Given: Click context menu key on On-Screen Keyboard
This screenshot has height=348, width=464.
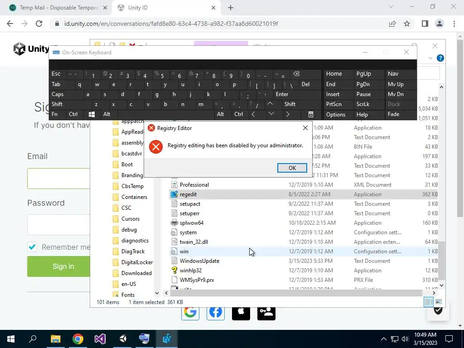Looking at the screenshot, I should (310, 114).
